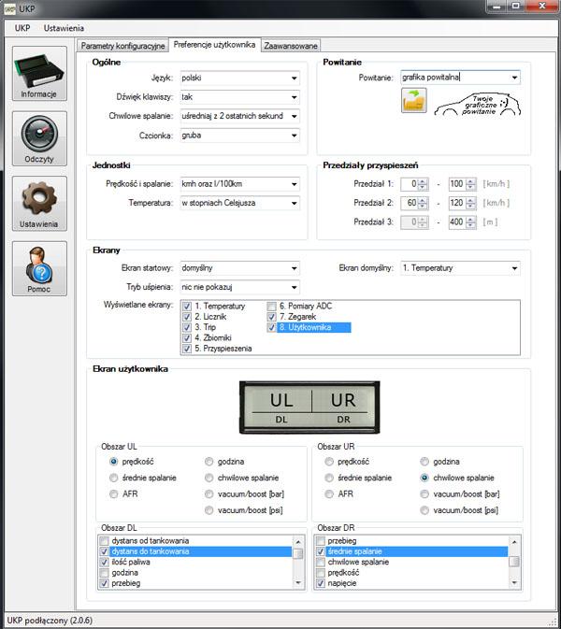
Task: Toggle napięcie checkbox in Obszar DR
Action: point(320,583)
